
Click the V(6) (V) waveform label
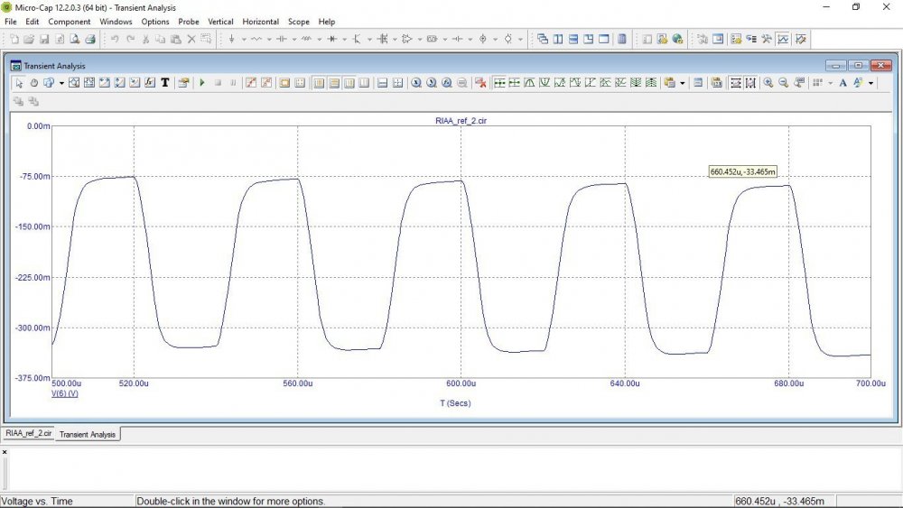65,393
